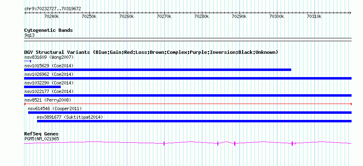Click the blue esv3891677 variant bar
Viewport: 363px width, 166px height.
click(194, 121)
